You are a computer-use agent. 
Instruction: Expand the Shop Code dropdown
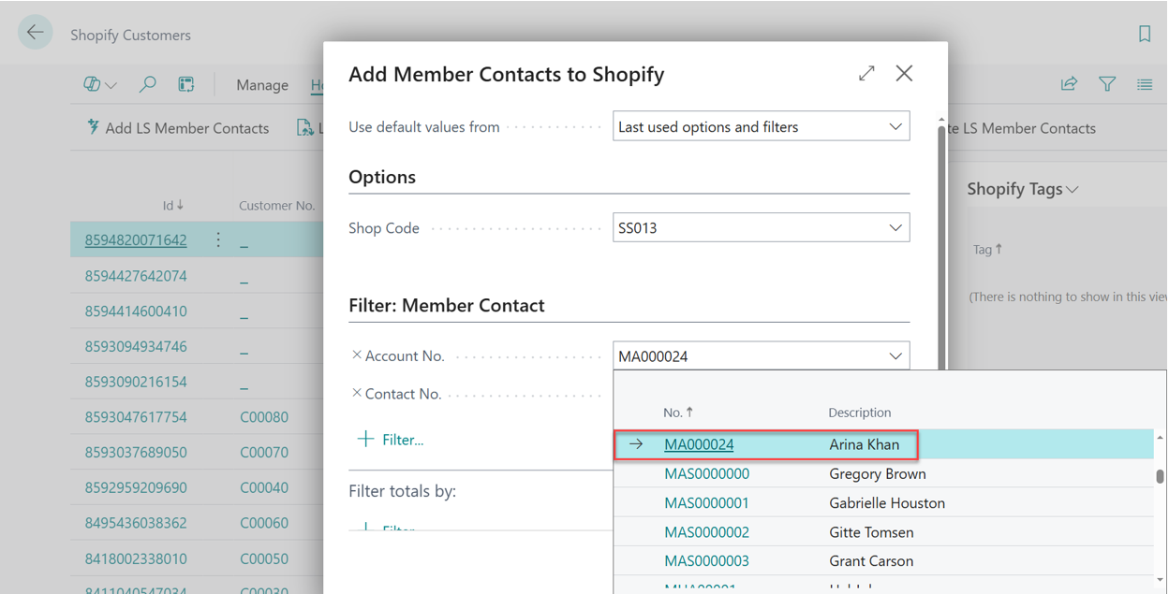click(895, 227)
